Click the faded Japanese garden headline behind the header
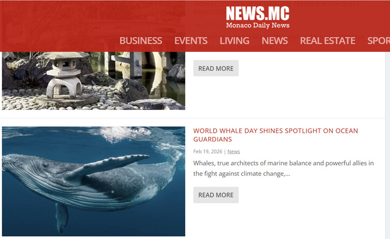This screenshot has height=239, width=390. [x=276, y=8]
